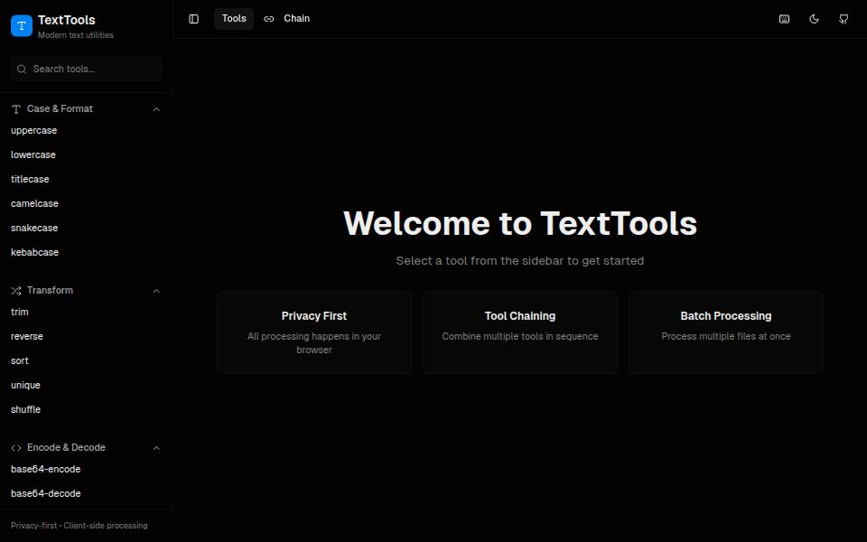Click the Encode & Decode code icon

(x=15, y=447)
